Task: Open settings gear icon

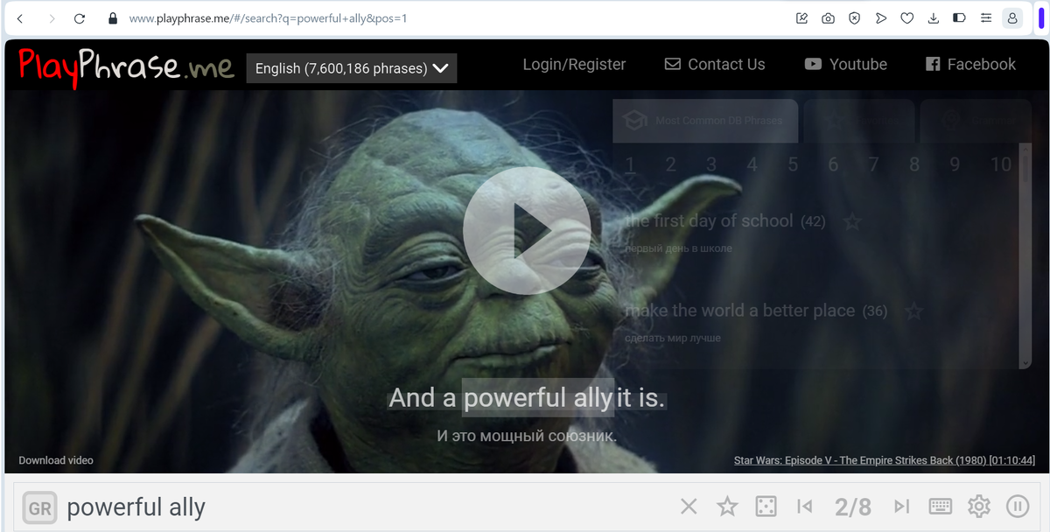Action: coord(978,506)
